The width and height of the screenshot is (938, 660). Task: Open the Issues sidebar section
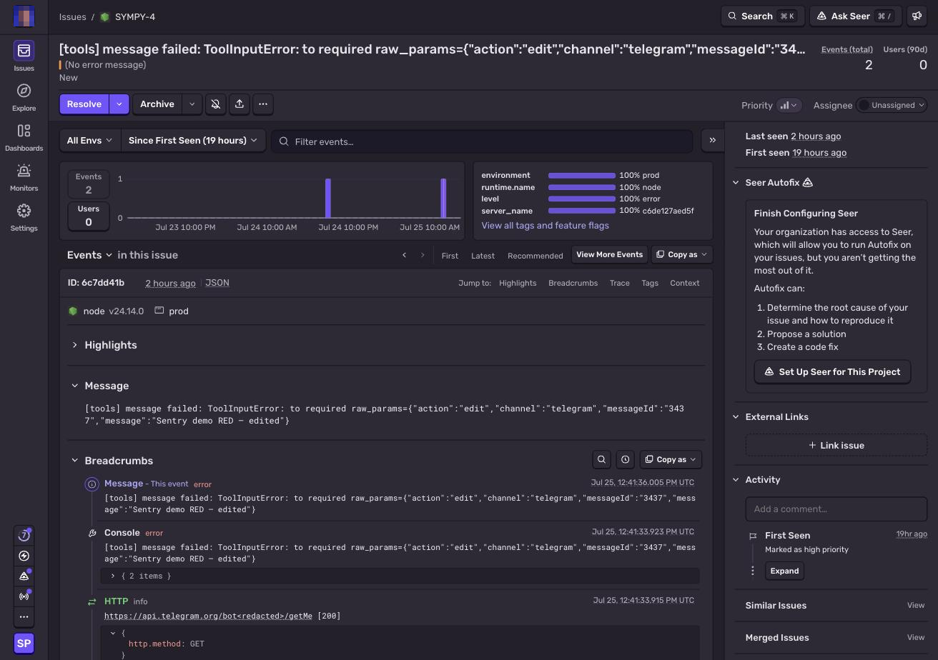[24, 56]
